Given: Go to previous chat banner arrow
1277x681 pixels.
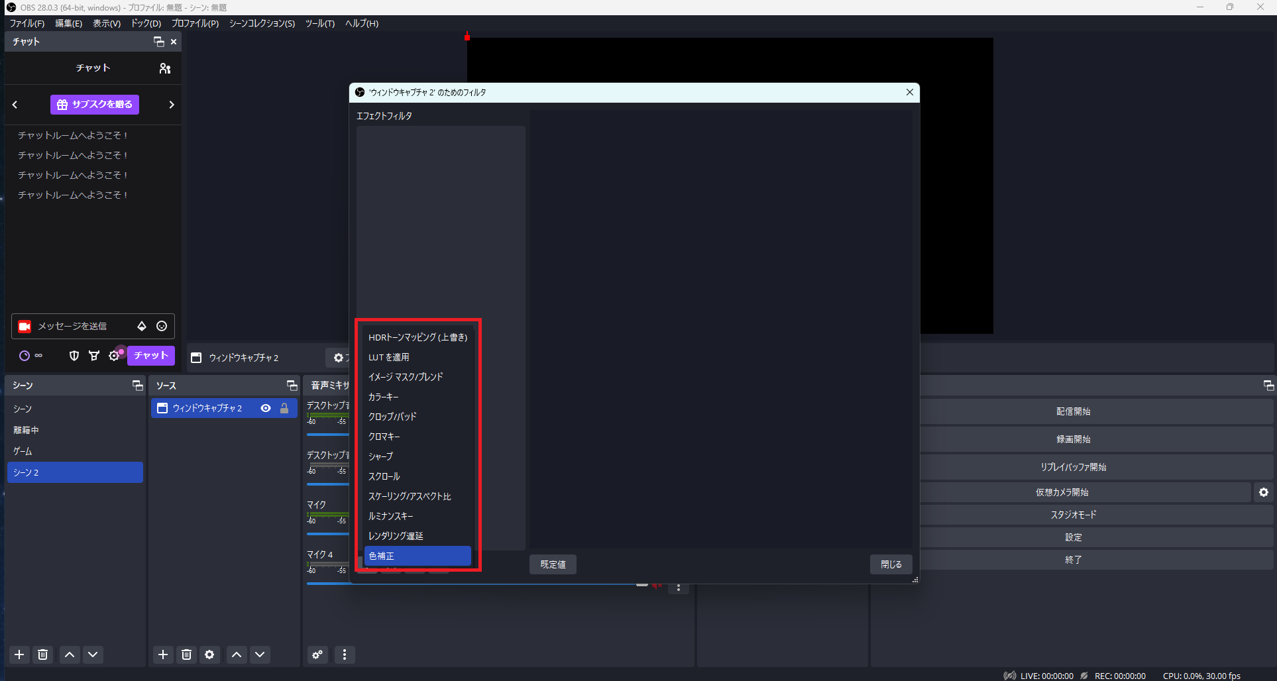Looking at the screenshot, I should (x=15, y=105).
